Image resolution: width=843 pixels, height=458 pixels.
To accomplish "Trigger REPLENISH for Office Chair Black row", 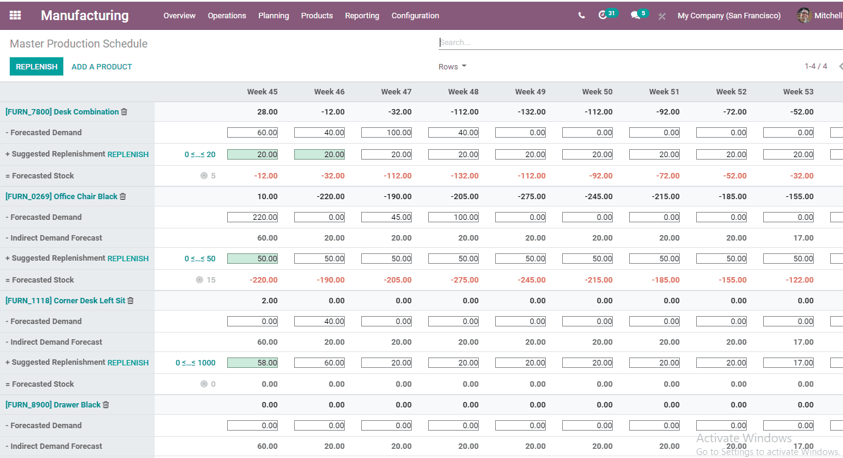I will tap(128, 258).
